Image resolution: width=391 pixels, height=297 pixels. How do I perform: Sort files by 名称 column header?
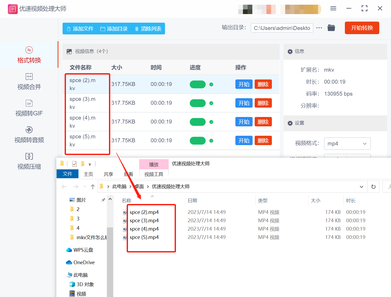[126, 201]
